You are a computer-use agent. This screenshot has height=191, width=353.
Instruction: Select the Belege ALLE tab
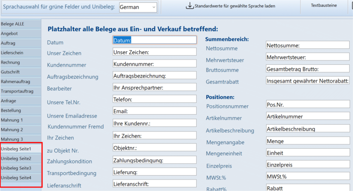pos(21,24)
